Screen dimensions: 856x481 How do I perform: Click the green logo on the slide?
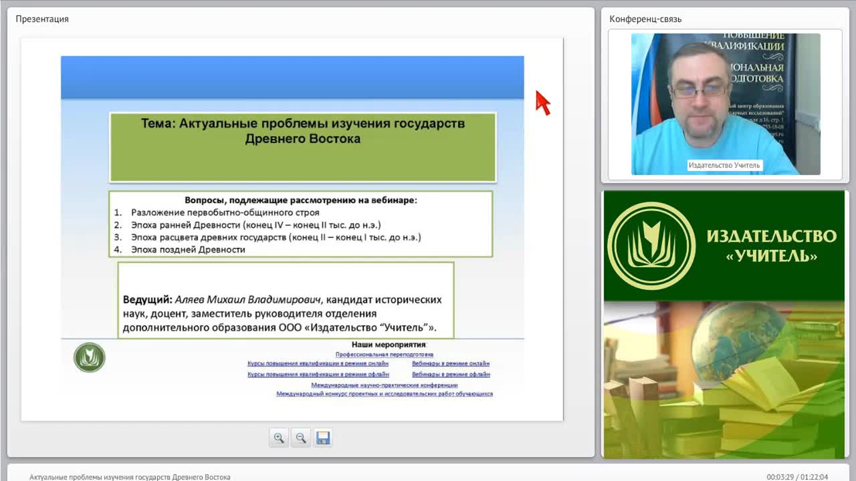[90, 357]
